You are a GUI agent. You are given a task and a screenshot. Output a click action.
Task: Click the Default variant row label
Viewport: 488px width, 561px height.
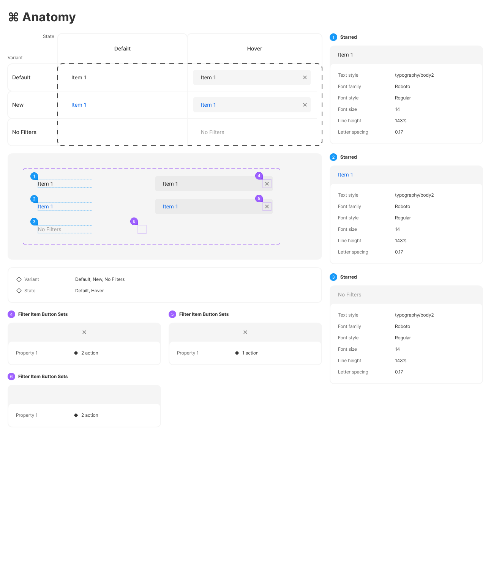coord(21,77)
